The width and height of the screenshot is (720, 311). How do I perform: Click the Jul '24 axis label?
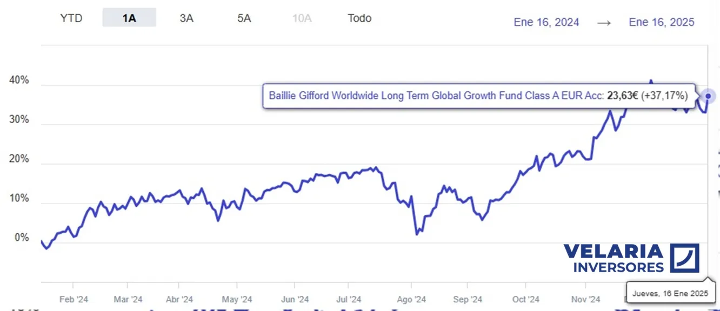[349, 299]
